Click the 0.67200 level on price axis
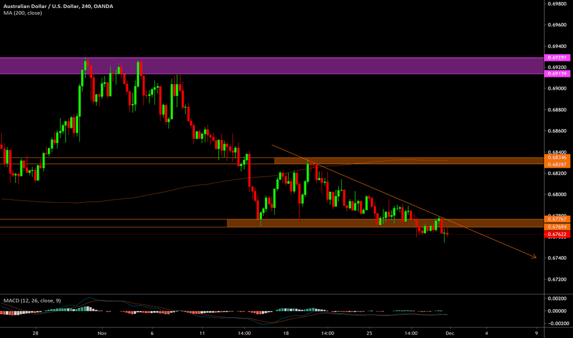573x338 pixels. (x=557, y=279)
